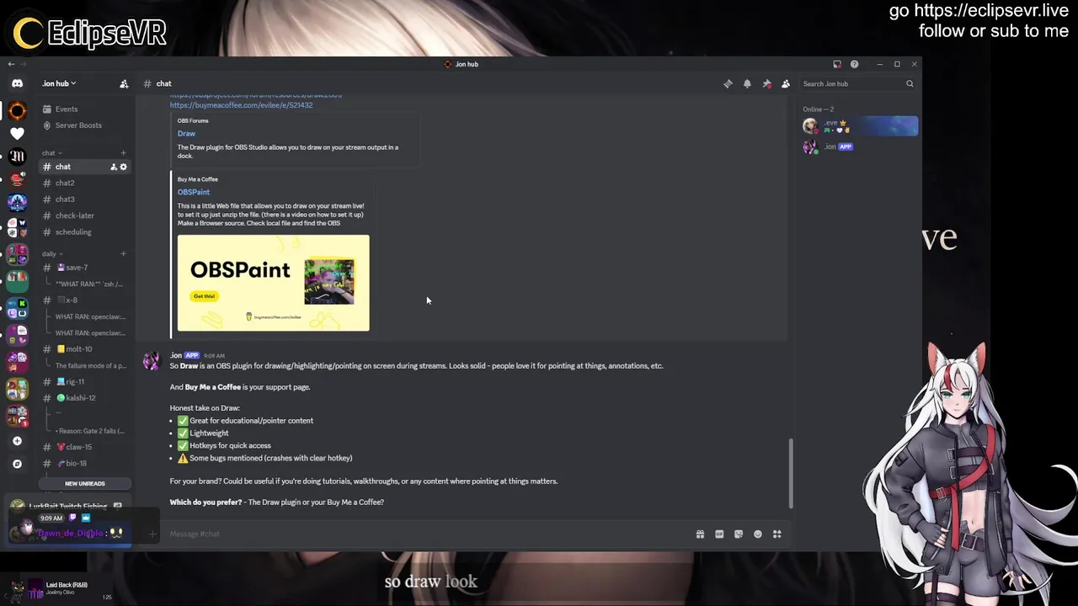Open OBSPaint embed title link

tap(193, 192)
